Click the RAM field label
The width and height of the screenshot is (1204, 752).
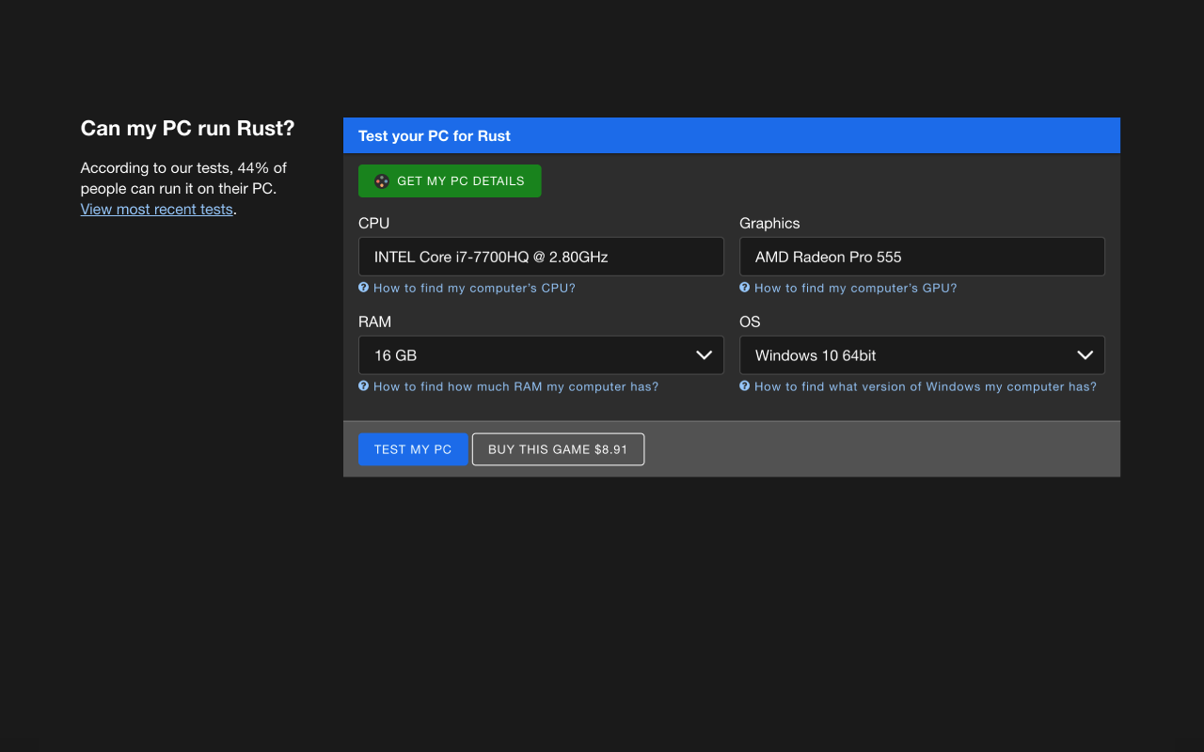tap(374, 322)
